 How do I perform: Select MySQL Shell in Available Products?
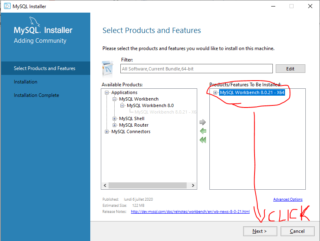coord(132,118)
